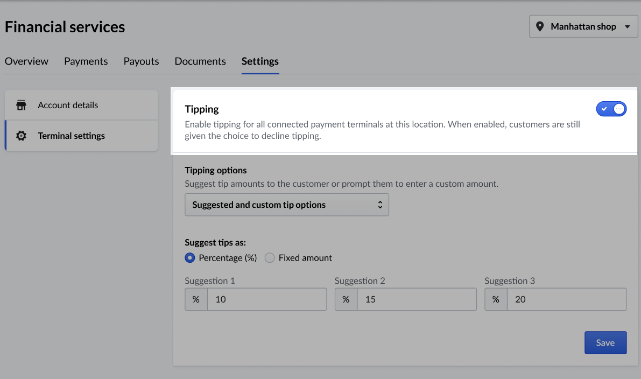Click the percent symbol beside Suggestion 1
Image resolution: width=641 pixels, height=379 pixels.
[x=196, y=299]
